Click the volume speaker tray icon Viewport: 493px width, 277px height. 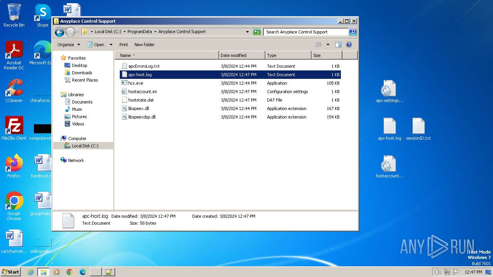click(x=438, y=272)
